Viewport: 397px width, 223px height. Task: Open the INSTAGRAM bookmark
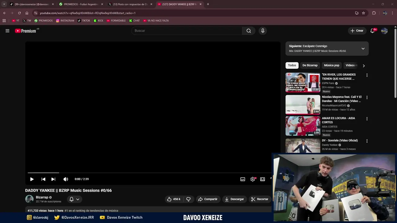[65, 21]
